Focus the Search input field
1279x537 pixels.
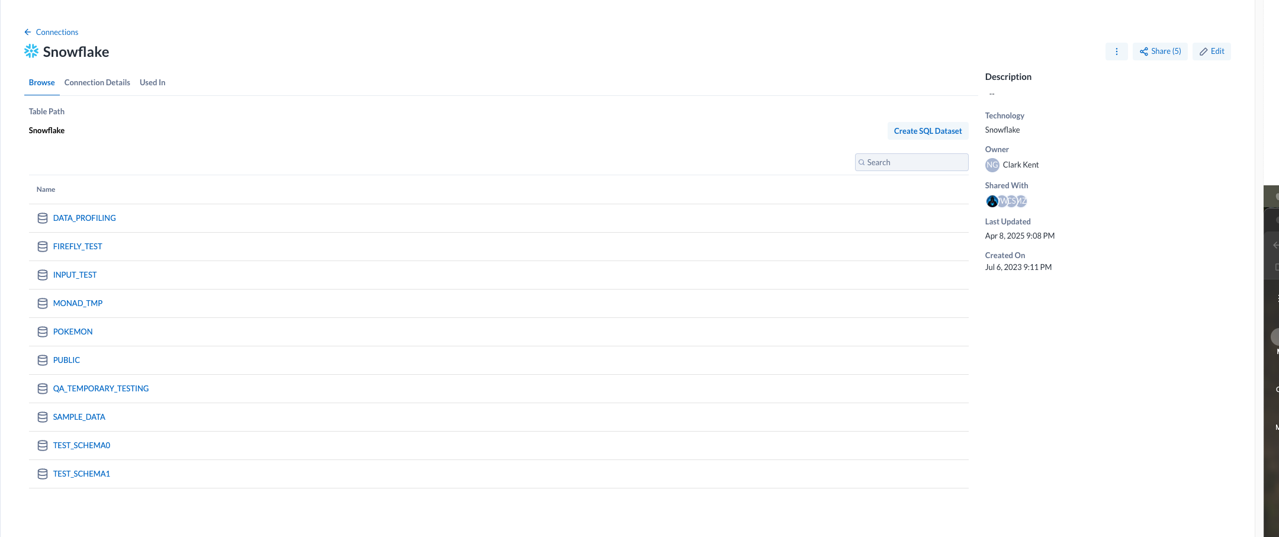[915, 163]
